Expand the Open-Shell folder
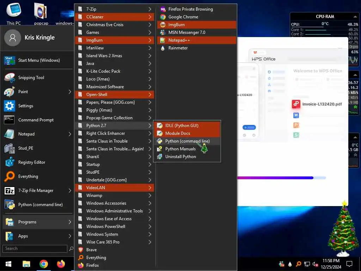361x271 pixels. point(115,95)
